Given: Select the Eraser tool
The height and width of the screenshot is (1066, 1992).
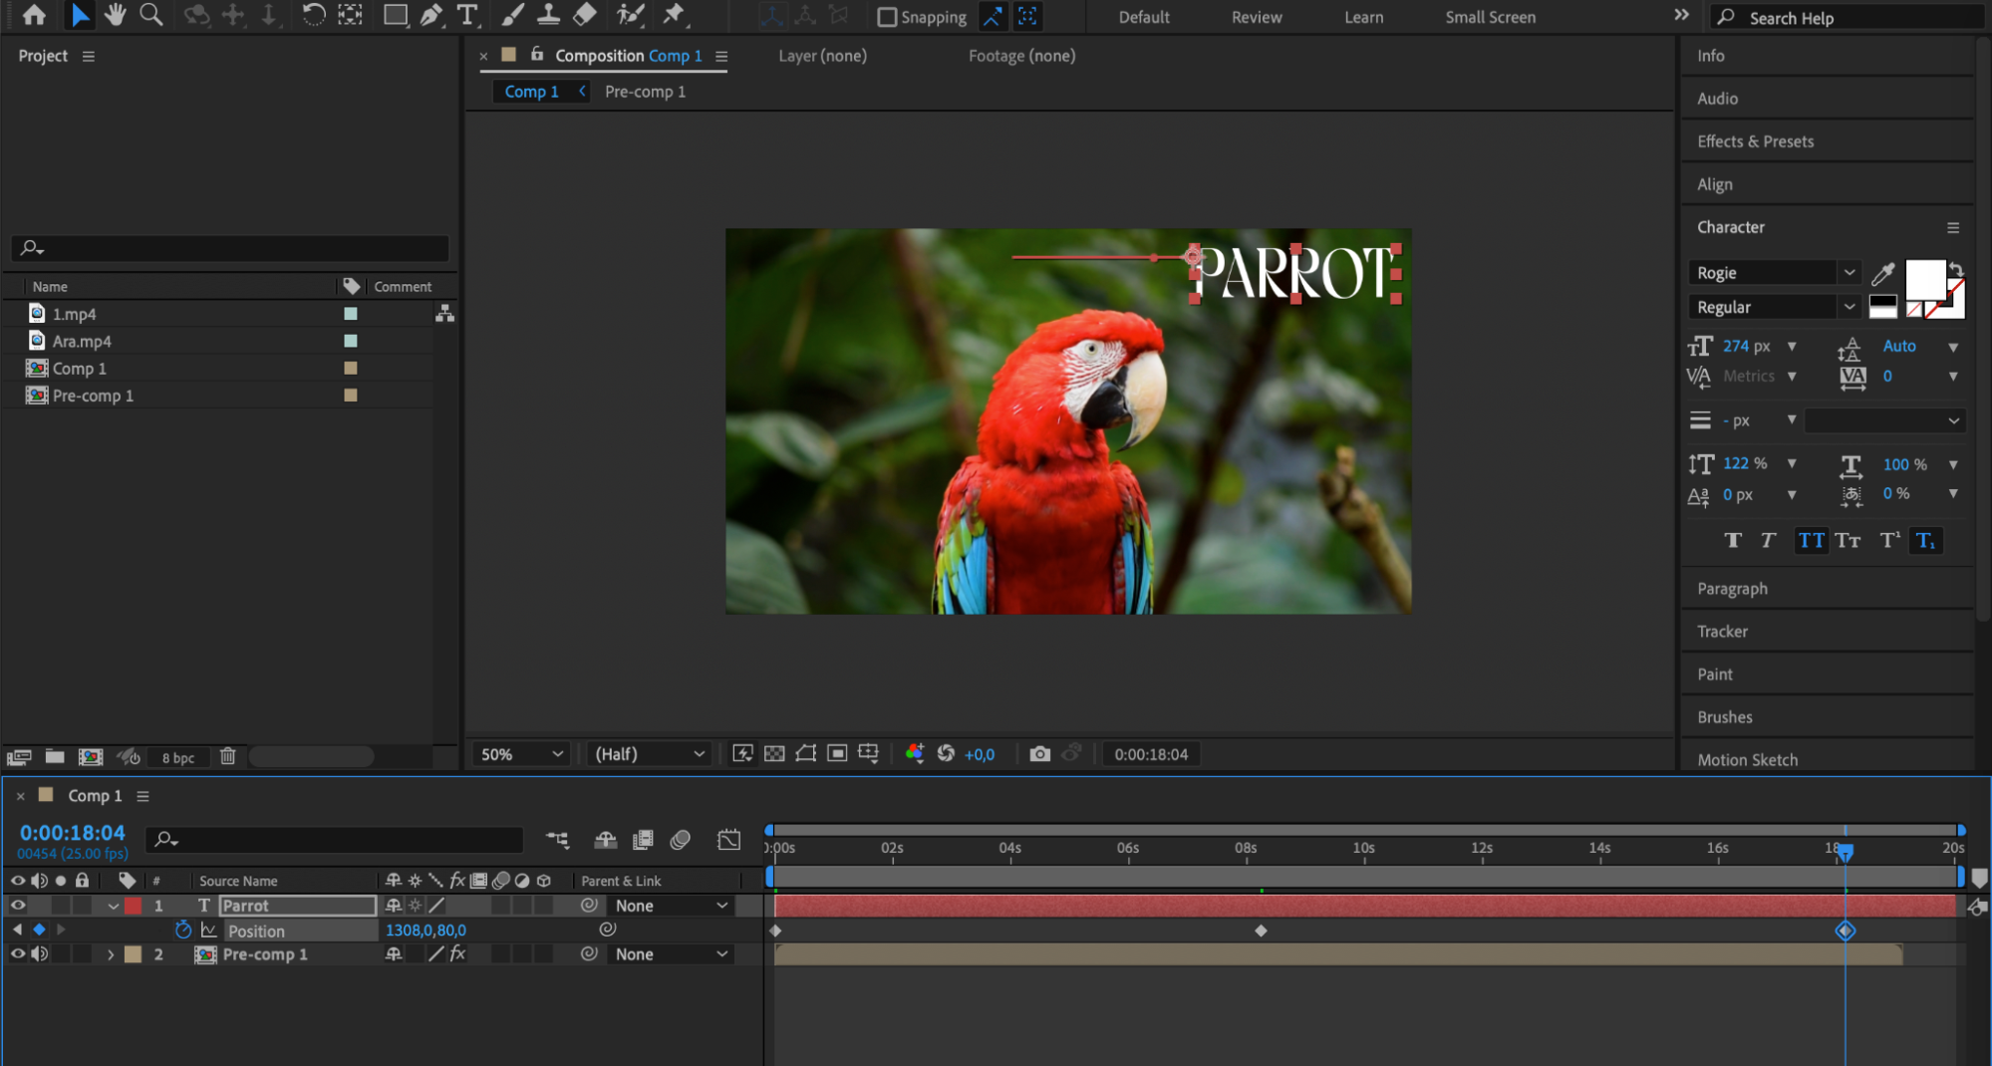Looking at the screenshot, I should pyautogui.click(x=585, y=15).
